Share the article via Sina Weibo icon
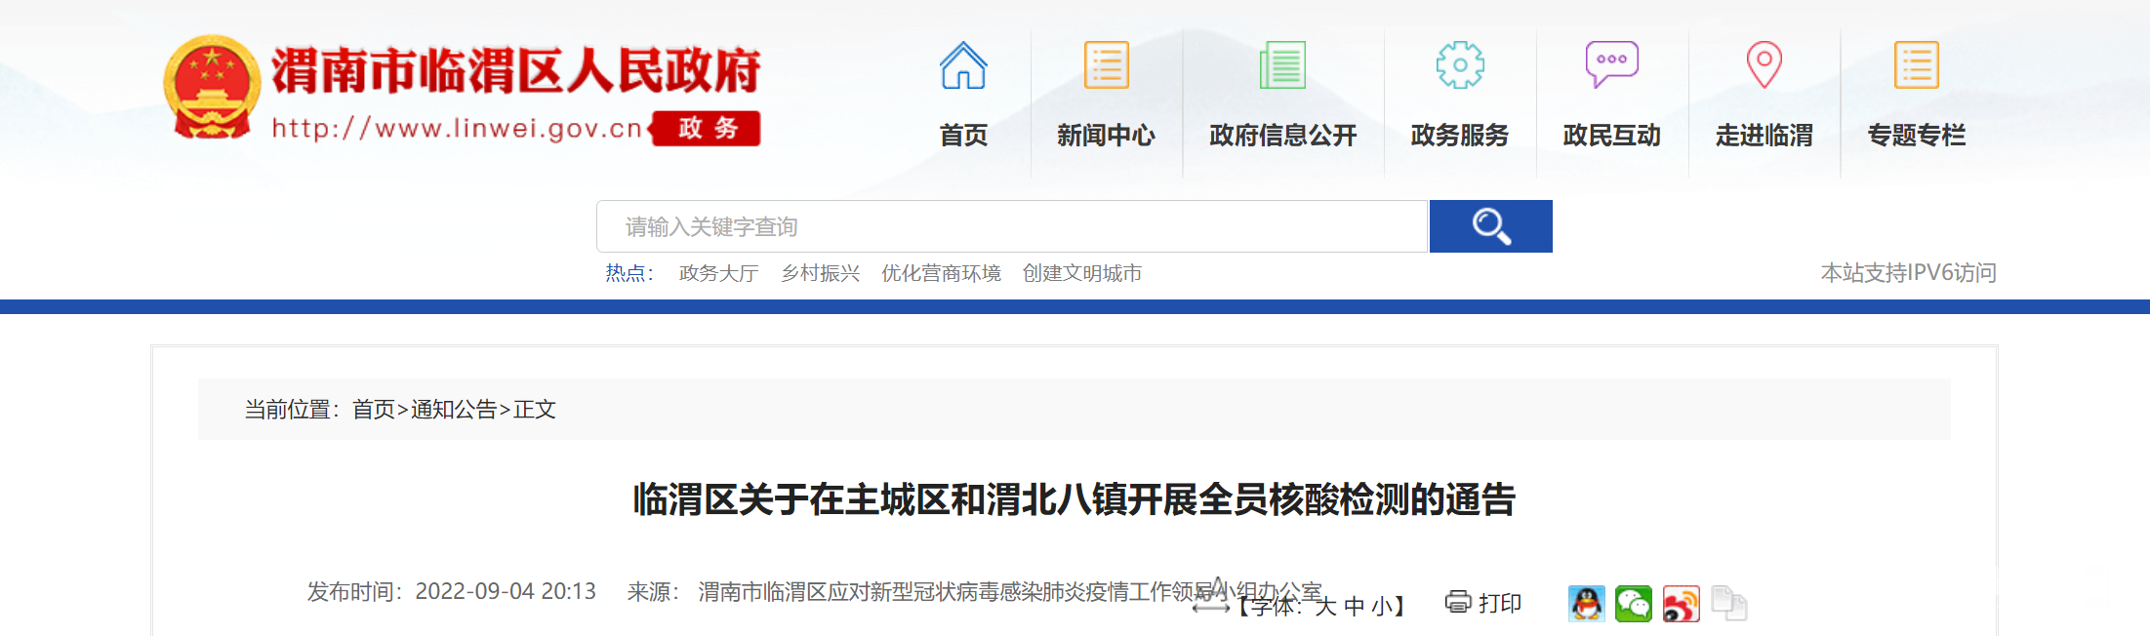The width and height of the screenshot is (2150, 636). tap(1681, 604)
